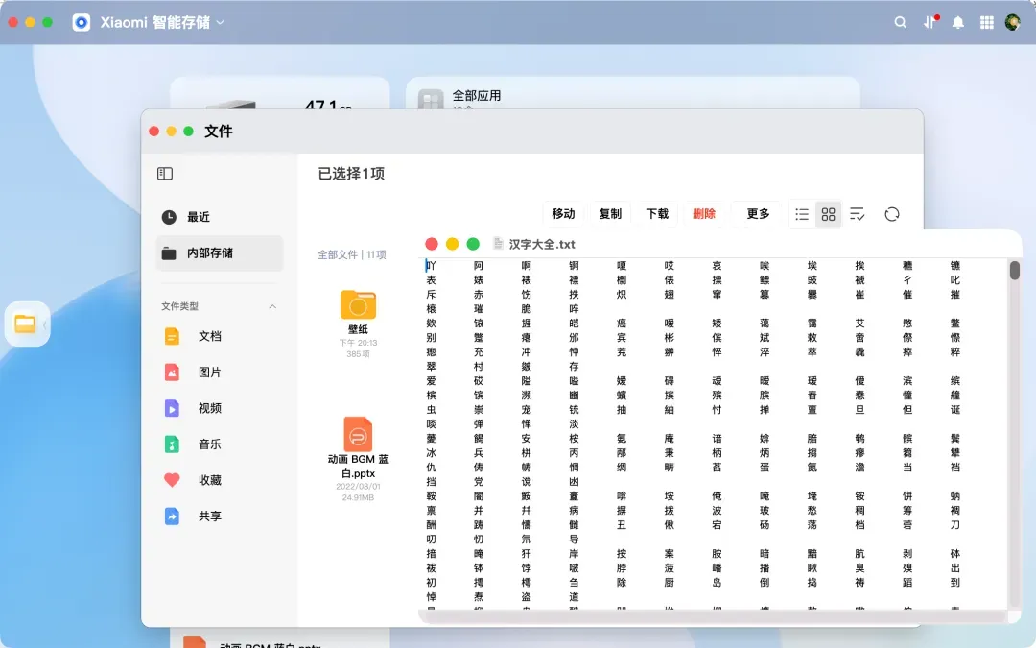Open the 更多 menu button

coord(758,213)
